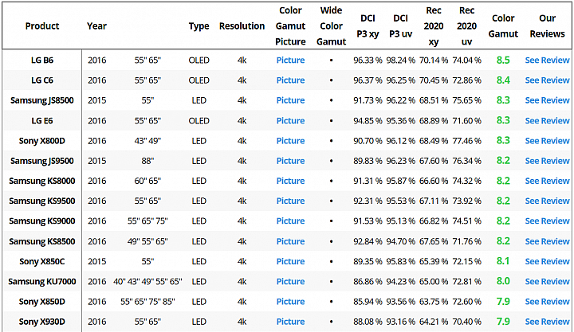Click the Our Reviews column header
Screen dimensions: 574x332
coord(547,26)
